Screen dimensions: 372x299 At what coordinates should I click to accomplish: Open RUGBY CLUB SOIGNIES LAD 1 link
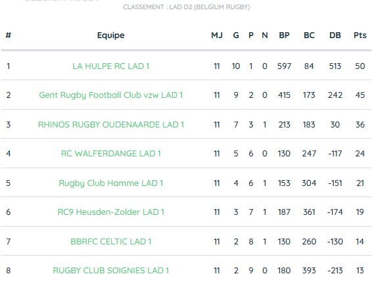pos(111,271)
